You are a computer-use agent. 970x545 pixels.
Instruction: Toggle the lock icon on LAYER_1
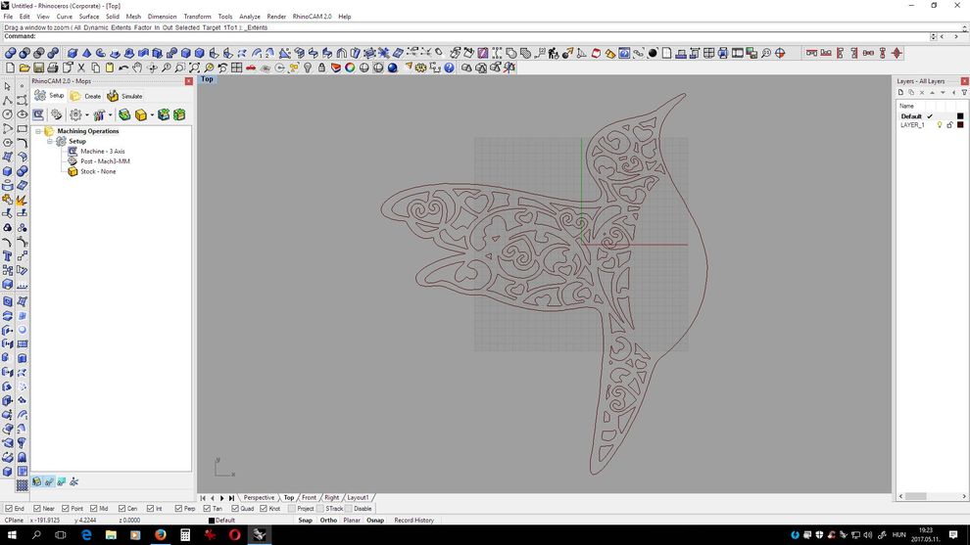pos(949,125)
